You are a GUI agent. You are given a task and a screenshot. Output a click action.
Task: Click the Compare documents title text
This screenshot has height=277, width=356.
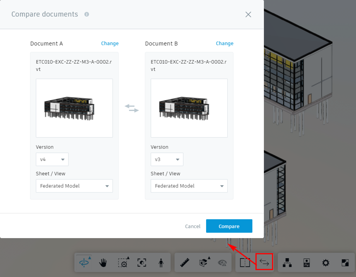45,14
